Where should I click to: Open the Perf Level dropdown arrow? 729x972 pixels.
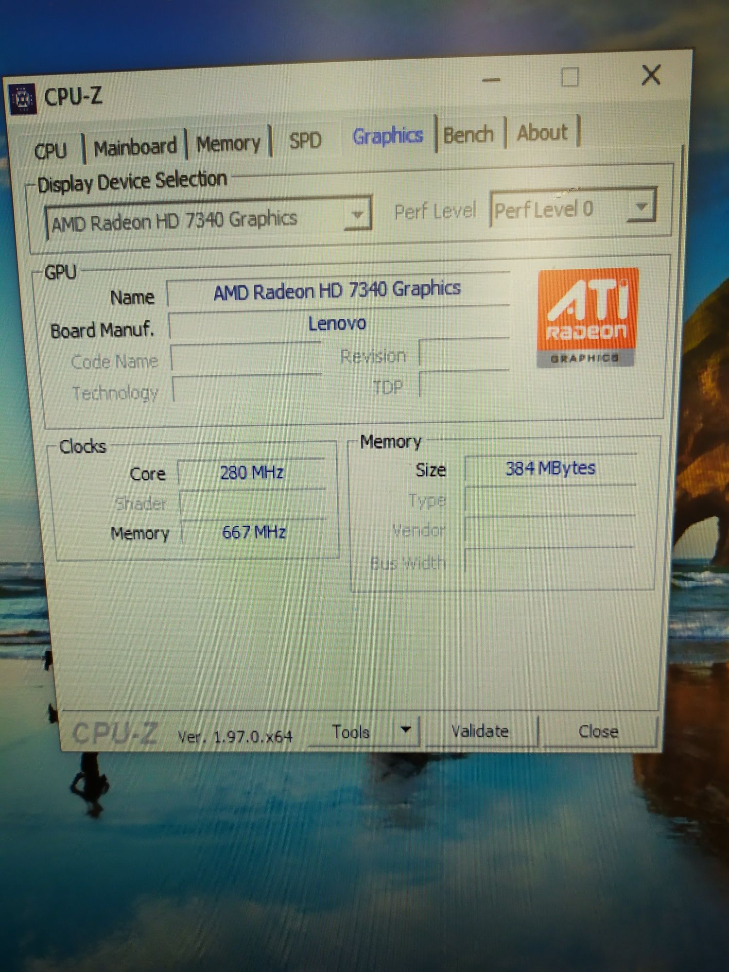coord(642,207)
